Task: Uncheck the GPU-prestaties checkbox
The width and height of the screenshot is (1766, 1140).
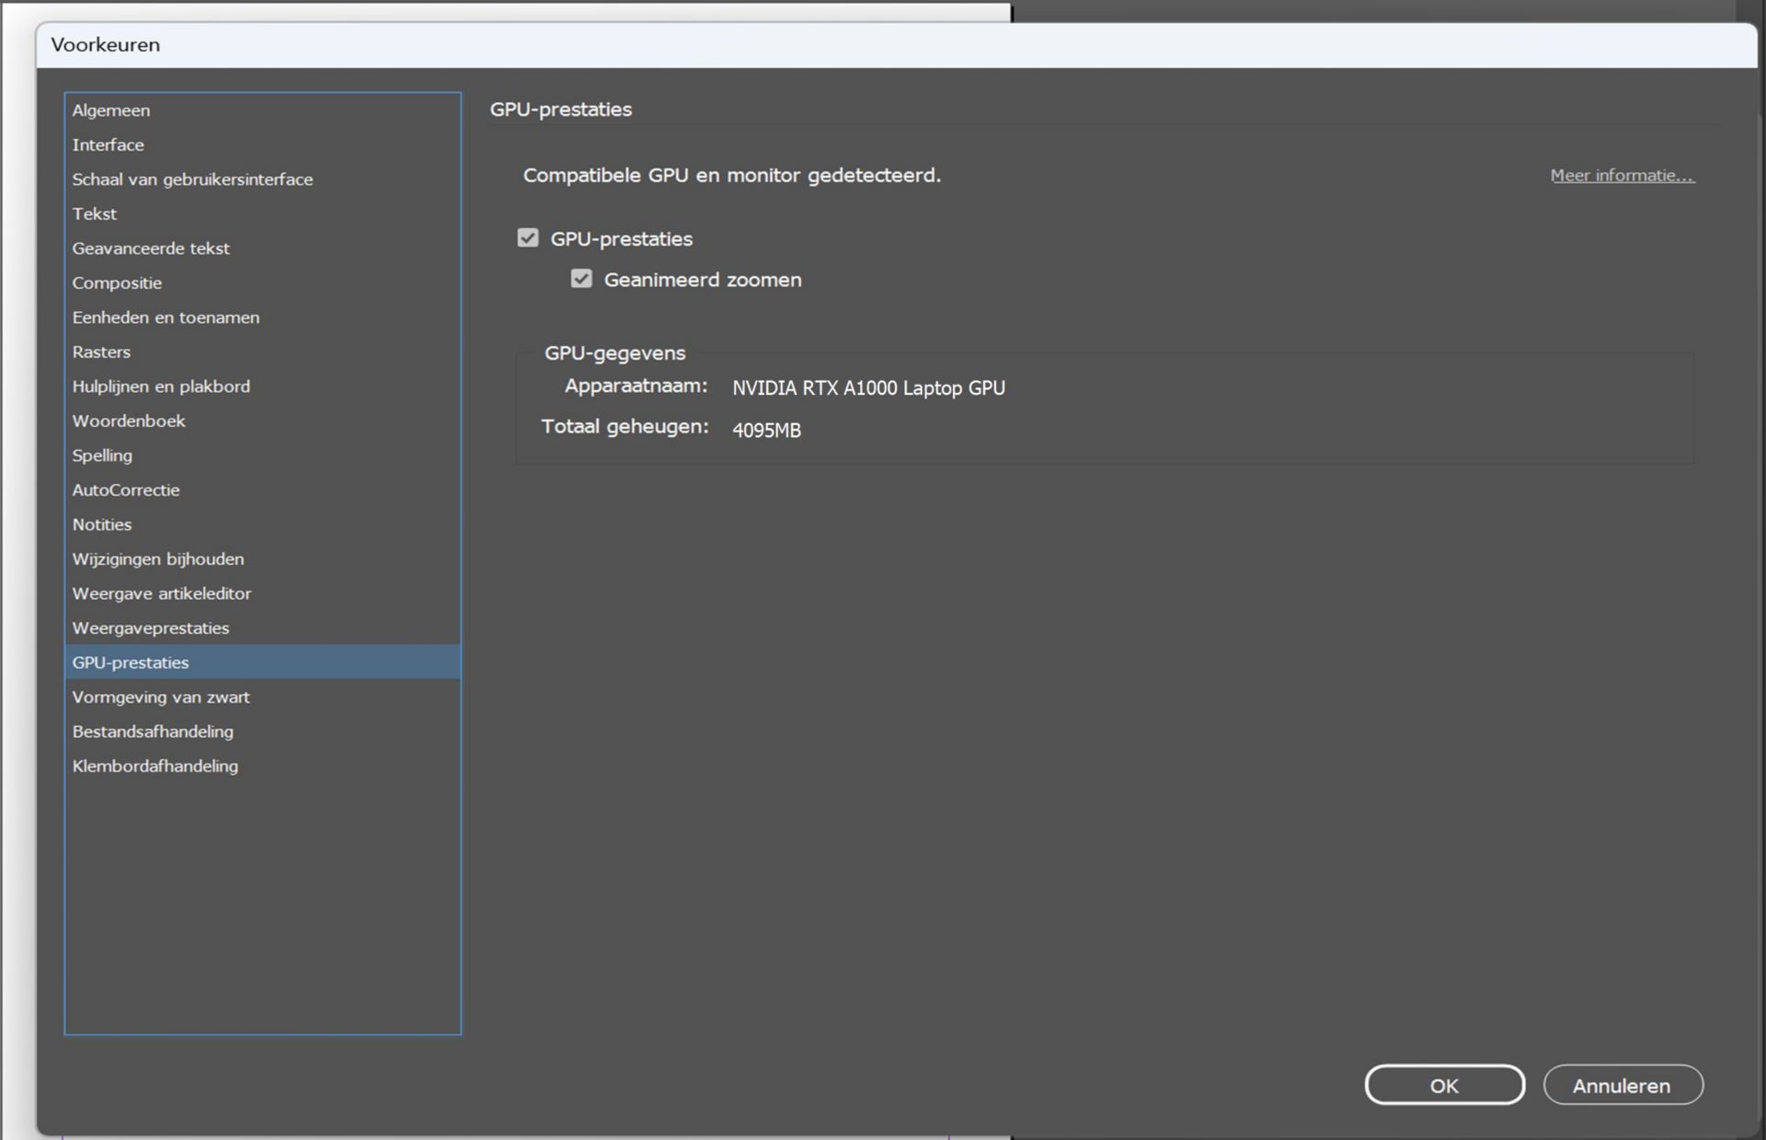Action: 528,238
